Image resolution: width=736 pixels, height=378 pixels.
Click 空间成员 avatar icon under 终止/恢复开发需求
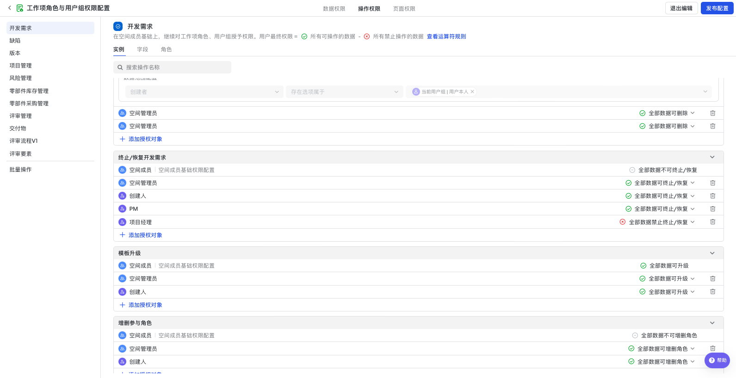(x=122, y=170)
